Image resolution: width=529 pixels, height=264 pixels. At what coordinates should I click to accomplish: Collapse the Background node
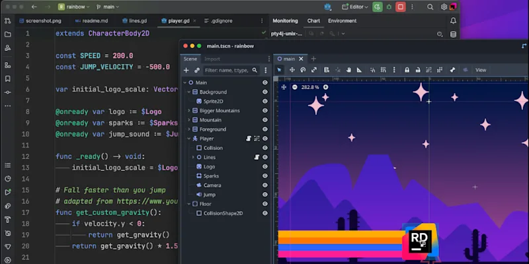(189, 92)
